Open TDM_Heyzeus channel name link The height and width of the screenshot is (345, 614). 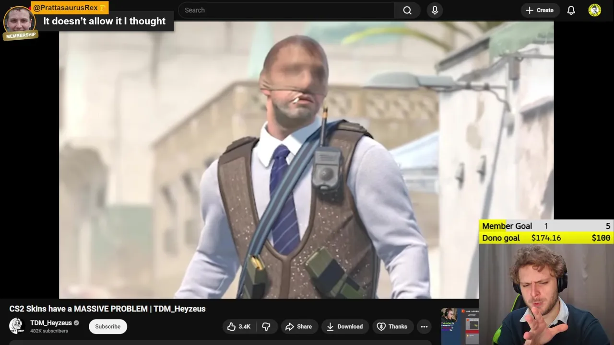point(51,323)
